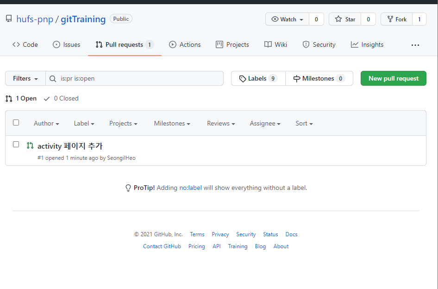Open the Privacy footer link
The width and height of the screenshot is (438, 289).
point(220,234)
